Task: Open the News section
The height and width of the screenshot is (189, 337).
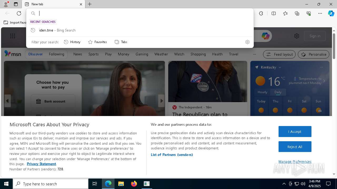Action: 78,54
